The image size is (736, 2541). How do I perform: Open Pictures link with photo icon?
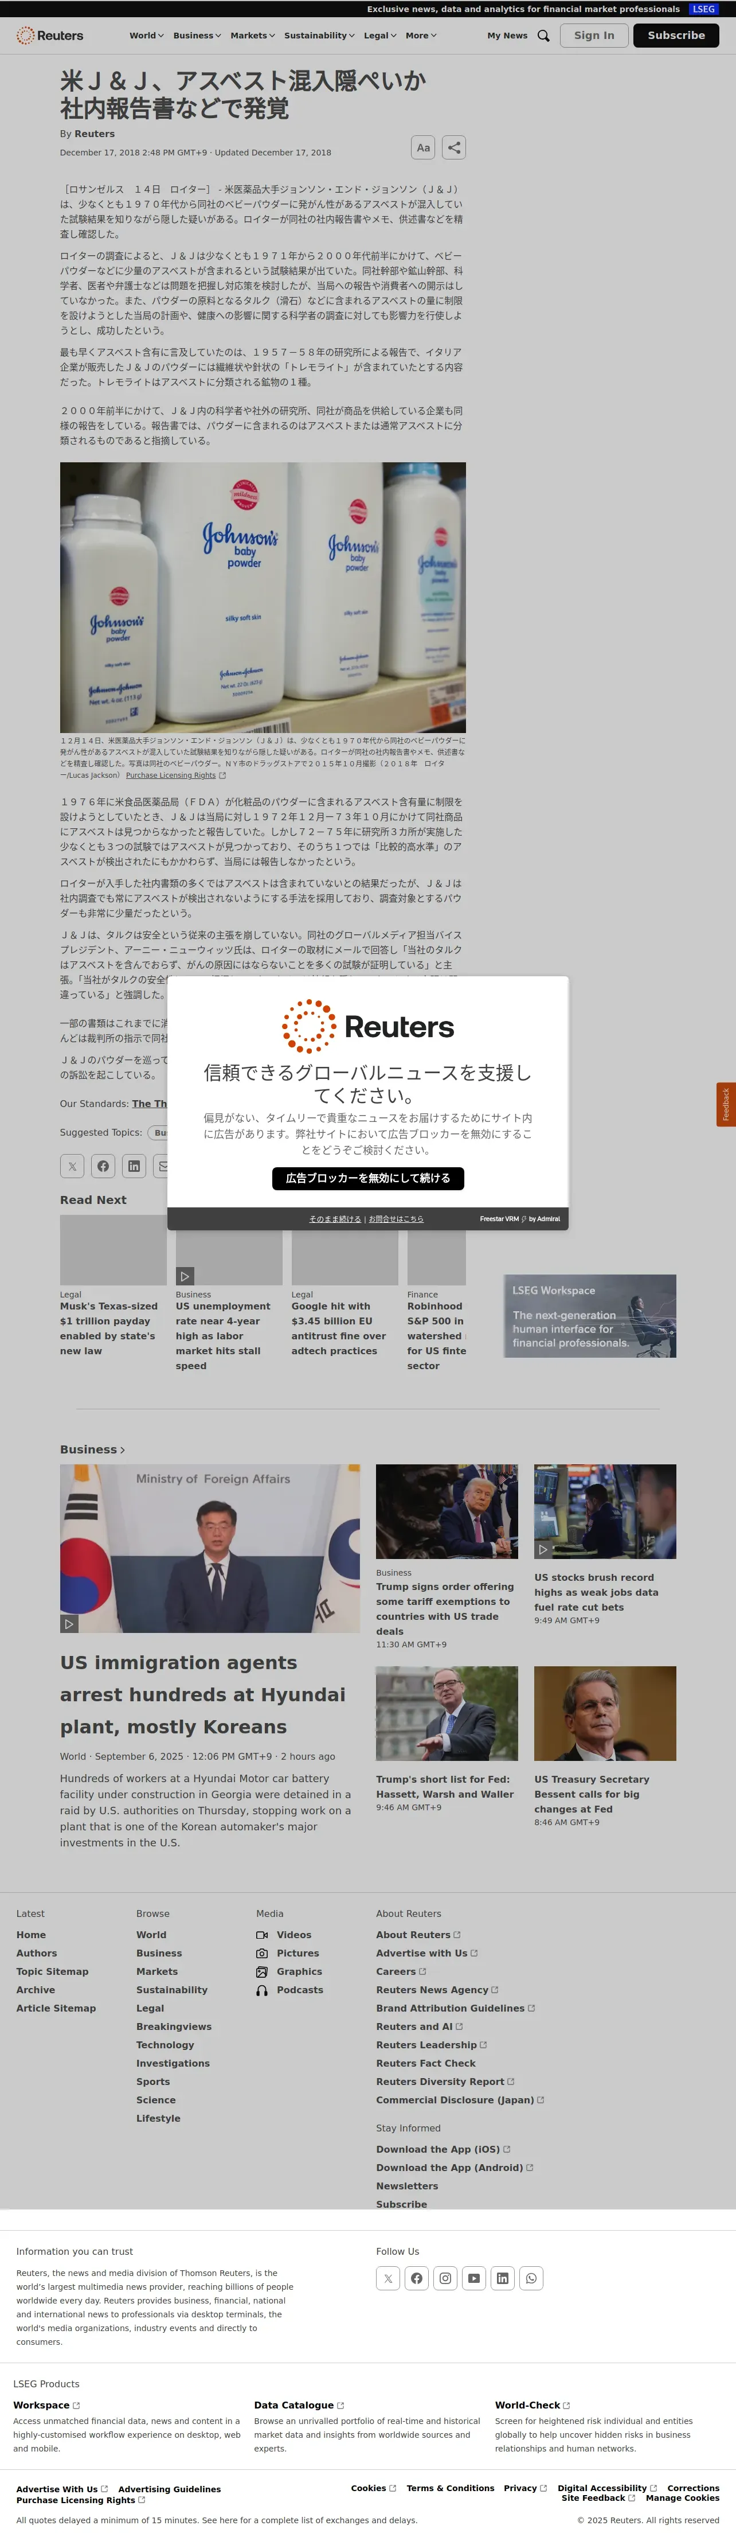point(288,1954)
